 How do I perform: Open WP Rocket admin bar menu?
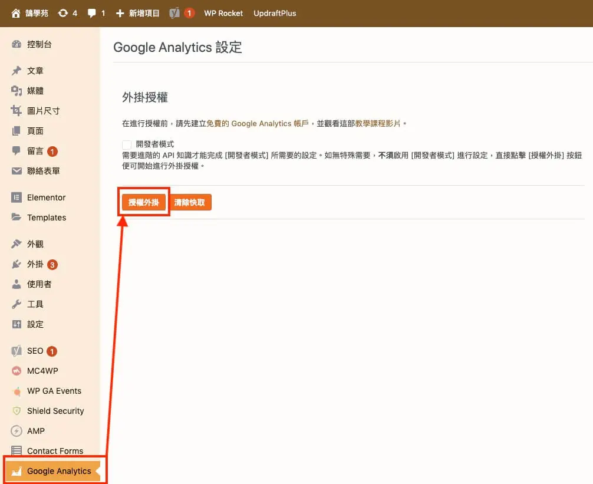pyautogui.click(x=223, y=13)
